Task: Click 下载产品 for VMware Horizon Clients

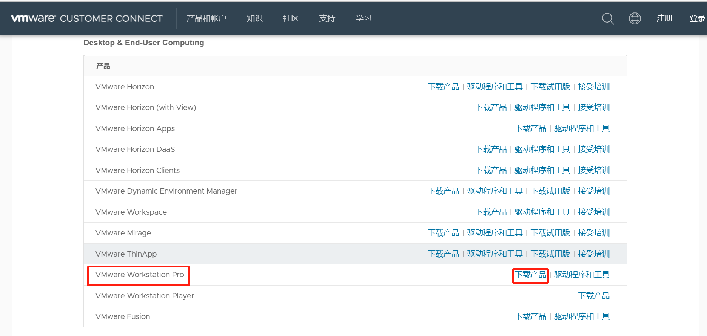Action: (x=491, y=170)
